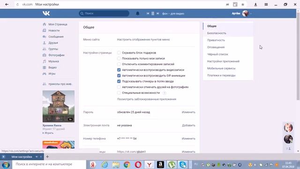
Task: Click Изменить for page address
Action: point(188,152)
